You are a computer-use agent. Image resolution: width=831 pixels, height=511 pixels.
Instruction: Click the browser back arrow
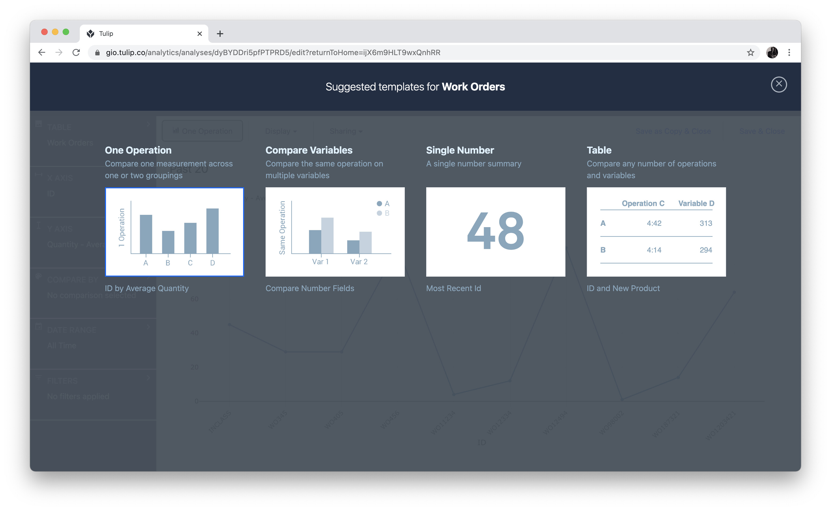[41, 52]
